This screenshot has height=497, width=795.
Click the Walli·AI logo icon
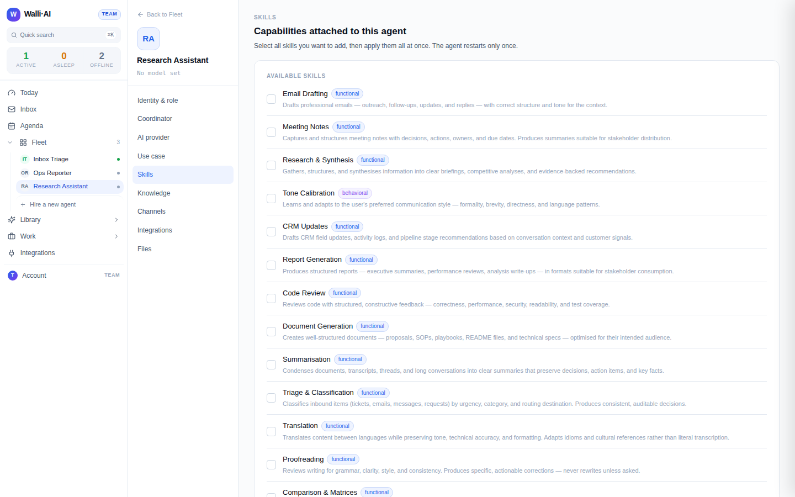(x=13, y=14)
